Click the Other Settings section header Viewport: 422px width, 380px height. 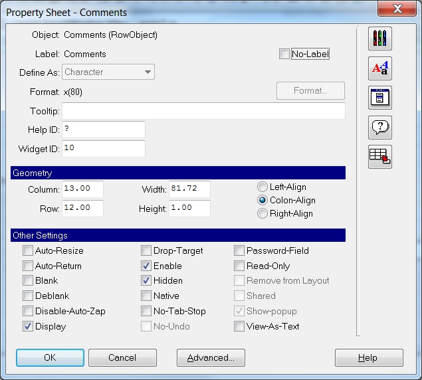coord(178,235)
